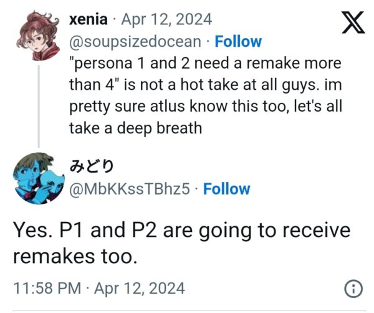
Task: Open the @soupsizedocean handle link
Action: [x=135, y=41]
